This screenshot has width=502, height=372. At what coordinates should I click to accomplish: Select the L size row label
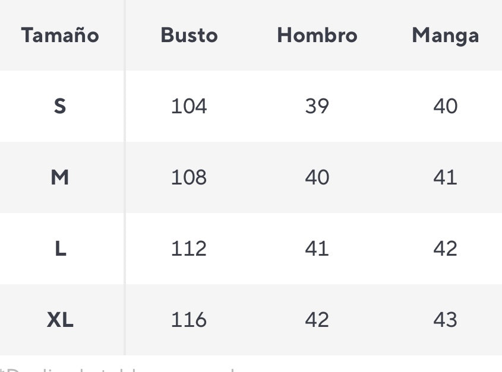[60, 249]
